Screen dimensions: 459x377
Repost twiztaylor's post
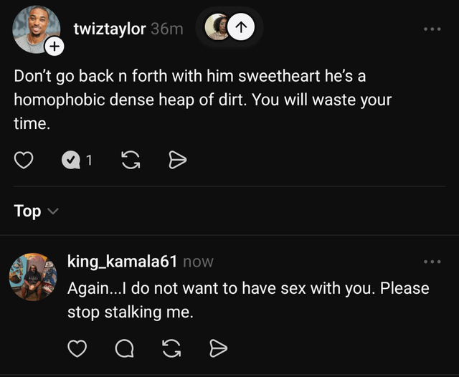tap(131, 161)
